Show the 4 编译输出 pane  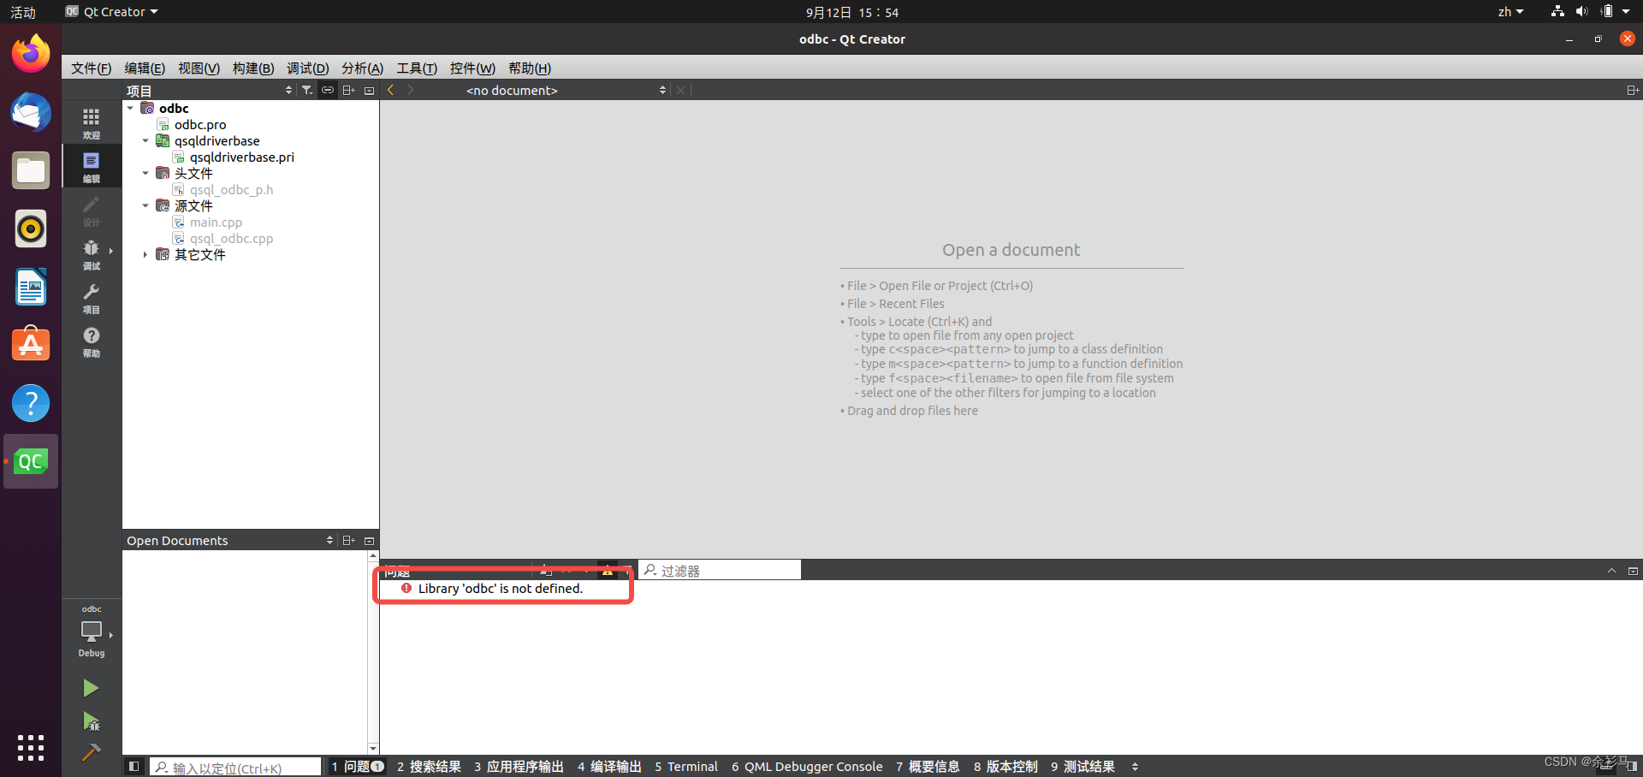609,767
